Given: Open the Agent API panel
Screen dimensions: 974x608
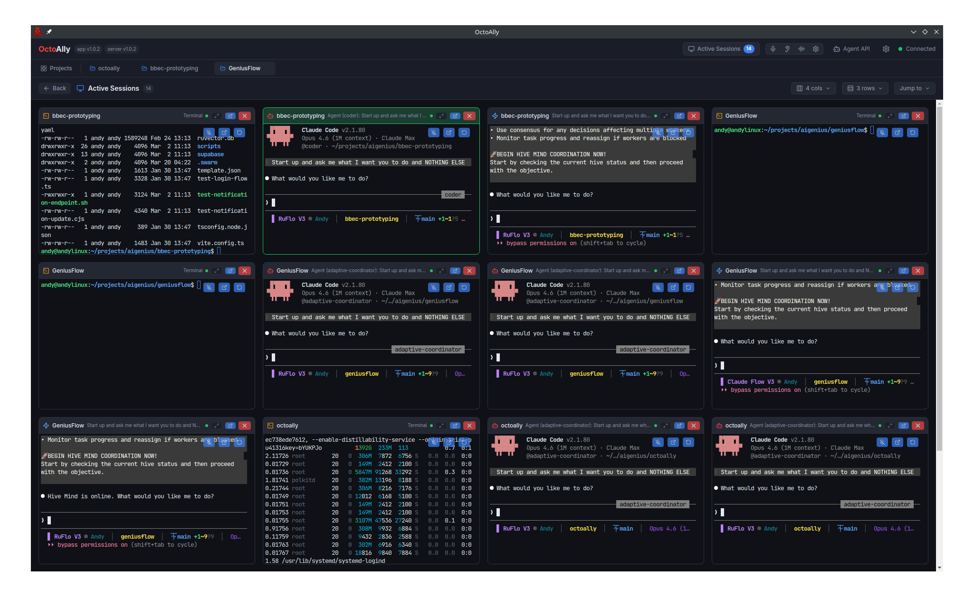Looking at the screenshot, I should (851, 49).
